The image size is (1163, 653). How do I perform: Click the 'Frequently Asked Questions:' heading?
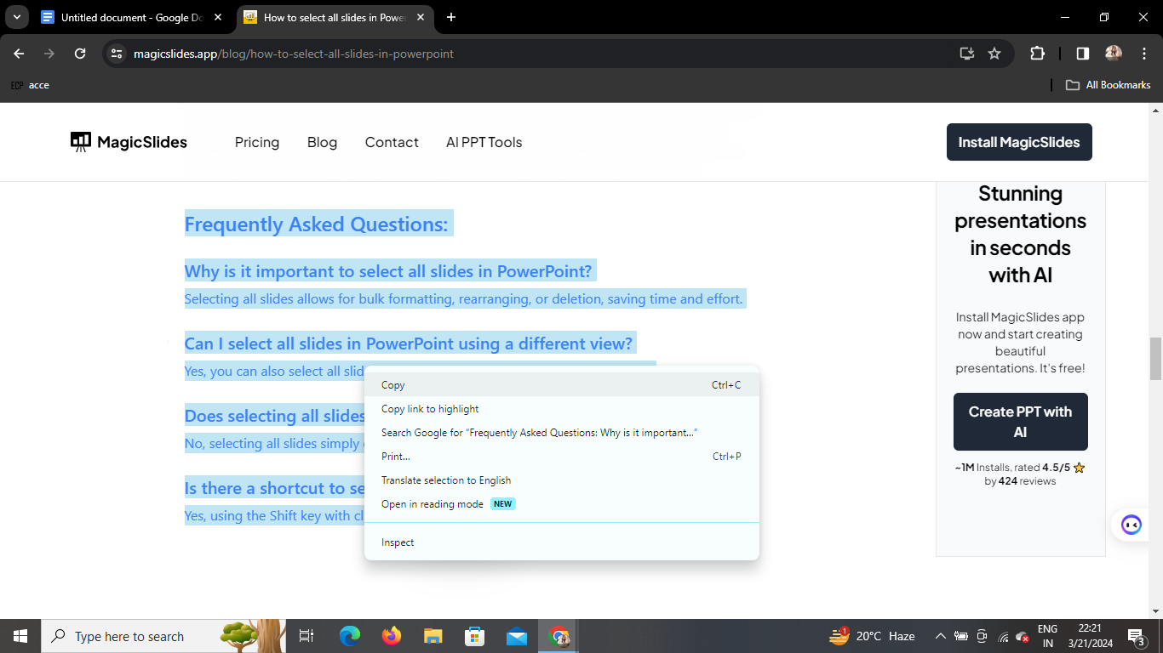click(317, 224)
